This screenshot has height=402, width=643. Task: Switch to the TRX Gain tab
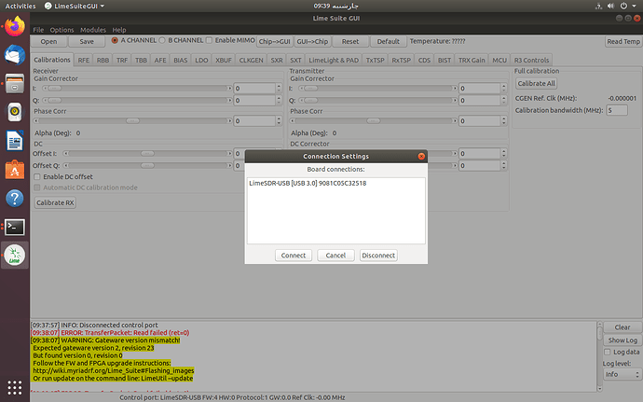[x=472, y=60]
